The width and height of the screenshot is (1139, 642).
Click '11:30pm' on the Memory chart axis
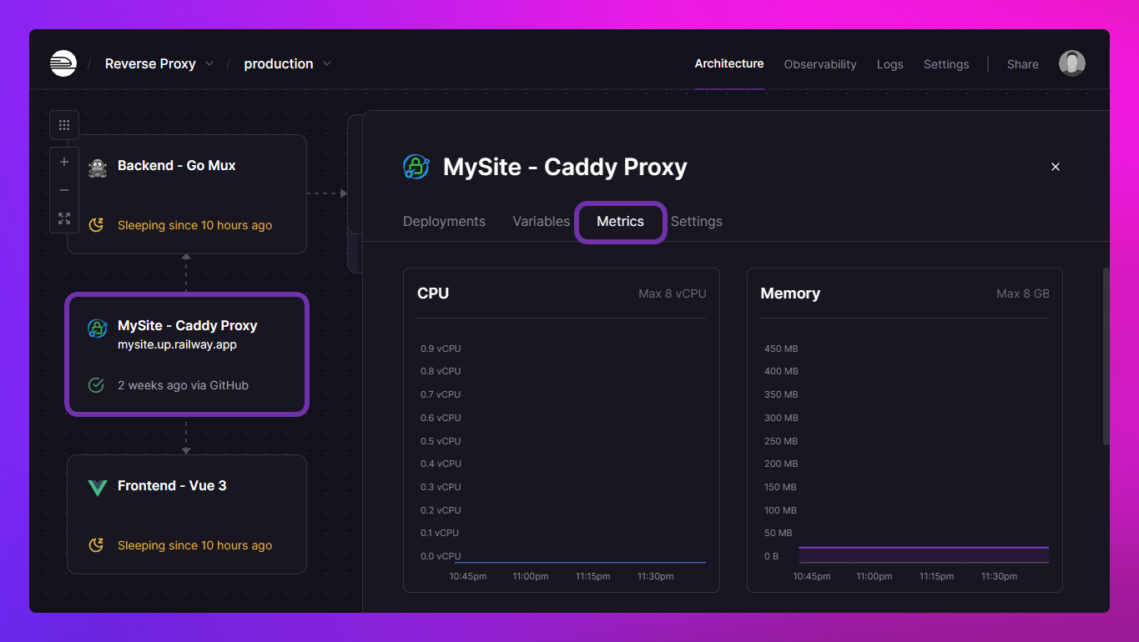click(x=1000, y=576)
